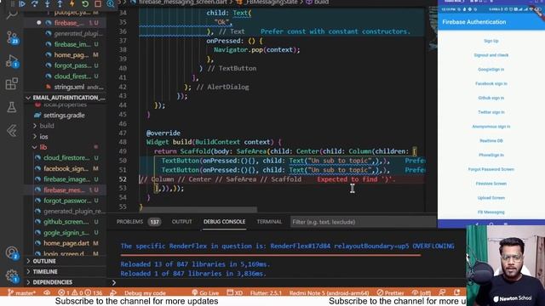Screen dimensions: 545x306
Task: Open the Extensions view
Action: point(12,83)
